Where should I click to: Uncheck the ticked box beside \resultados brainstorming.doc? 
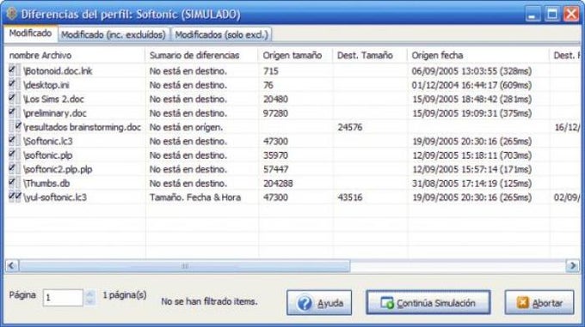tap(18, 127)
